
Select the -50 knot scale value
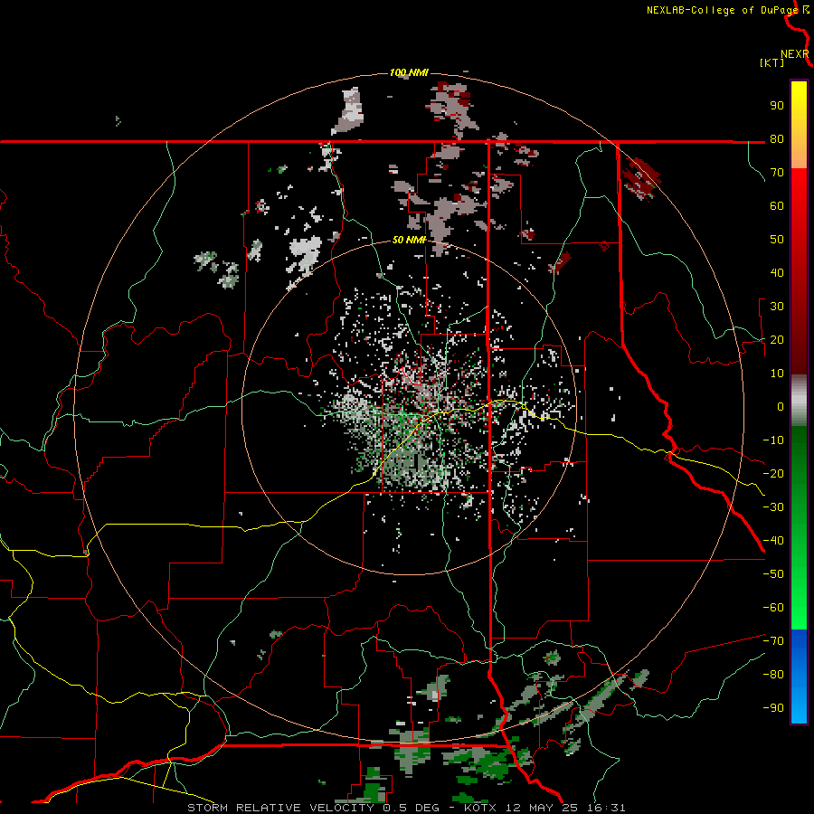773,574
